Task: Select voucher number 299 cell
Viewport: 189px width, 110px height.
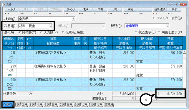Action: (x=10, y=66)
